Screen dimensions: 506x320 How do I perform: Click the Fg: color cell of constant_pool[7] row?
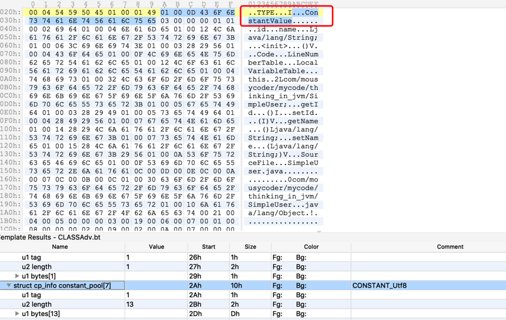(278, 285)
